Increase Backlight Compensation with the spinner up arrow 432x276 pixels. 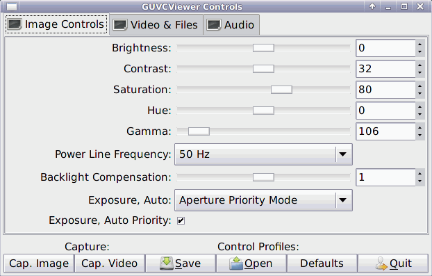[x=419, y=174]
